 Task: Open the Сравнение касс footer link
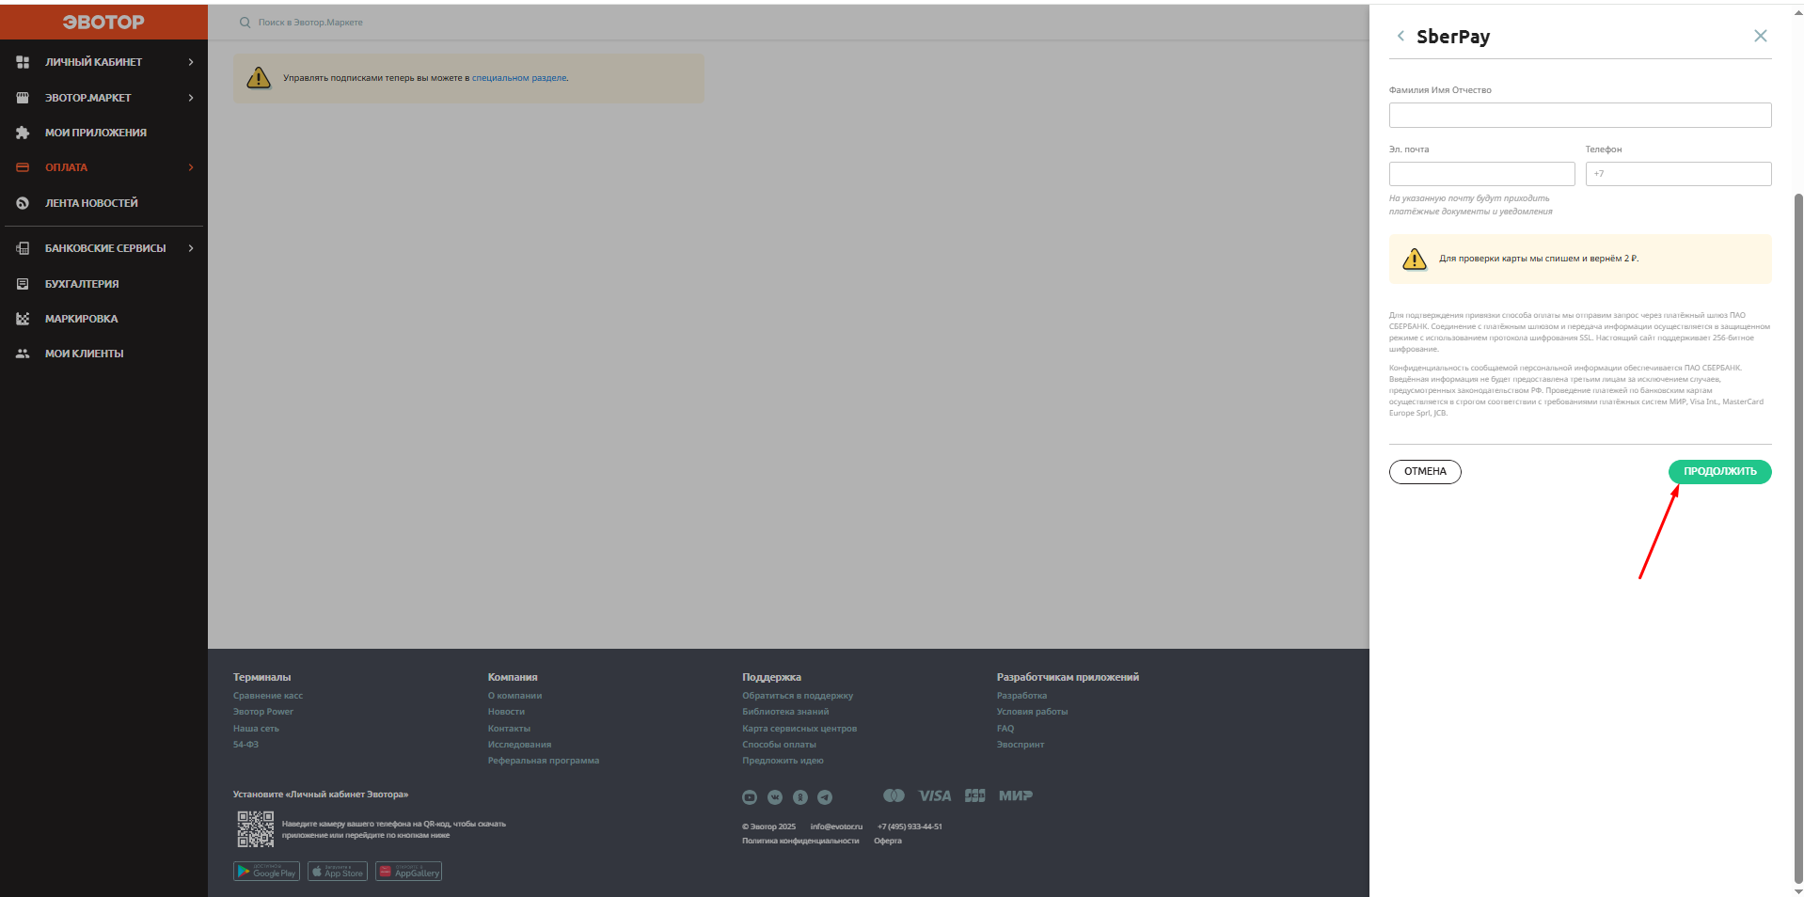[268, 696]
